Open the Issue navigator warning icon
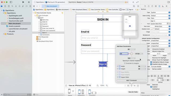The width and height of the screenshot is (171, 96). pyautogui.click(x=16, y=6)
